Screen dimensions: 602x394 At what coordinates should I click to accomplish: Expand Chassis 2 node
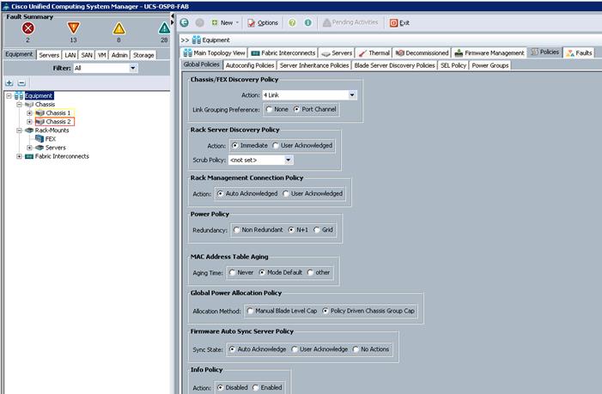point(29,122)
